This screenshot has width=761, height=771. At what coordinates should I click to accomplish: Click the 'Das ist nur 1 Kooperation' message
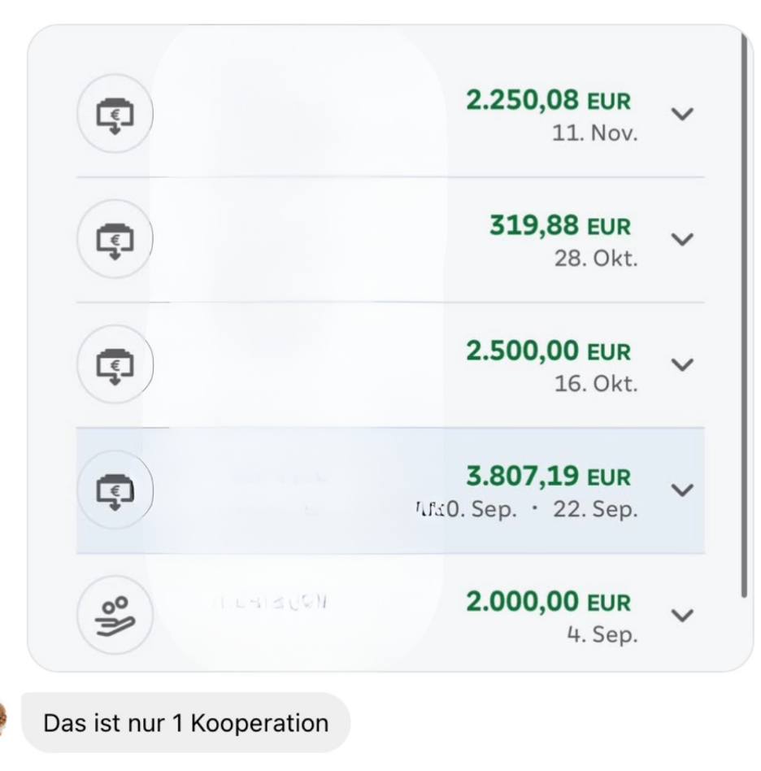[x=186, y=723]
